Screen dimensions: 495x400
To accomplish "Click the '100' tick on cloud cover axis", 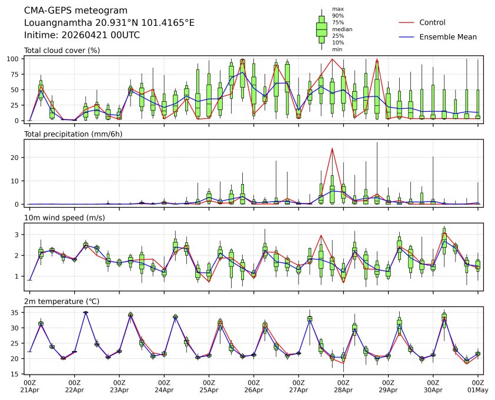I will (x=16, y=59).
